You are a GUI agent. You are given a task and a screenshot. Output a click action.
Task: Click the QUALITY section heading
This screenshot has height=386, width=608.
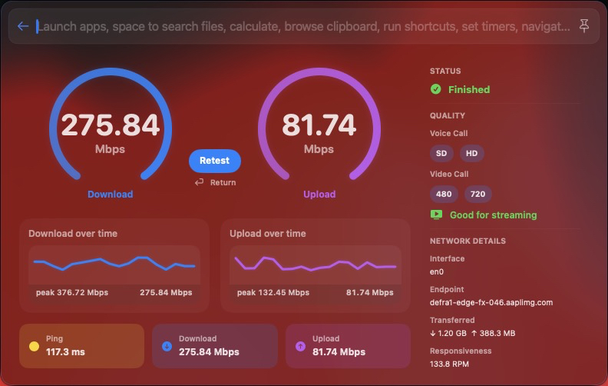point(448,115)
